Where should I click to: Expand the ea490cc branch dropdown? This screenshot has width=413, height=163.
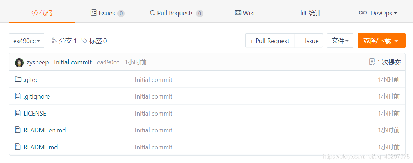(27, 41)
